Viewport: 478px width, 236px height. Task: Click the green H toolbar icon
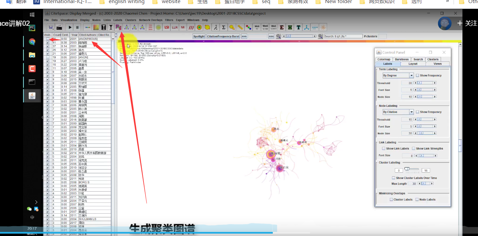(x=290, y=27)
